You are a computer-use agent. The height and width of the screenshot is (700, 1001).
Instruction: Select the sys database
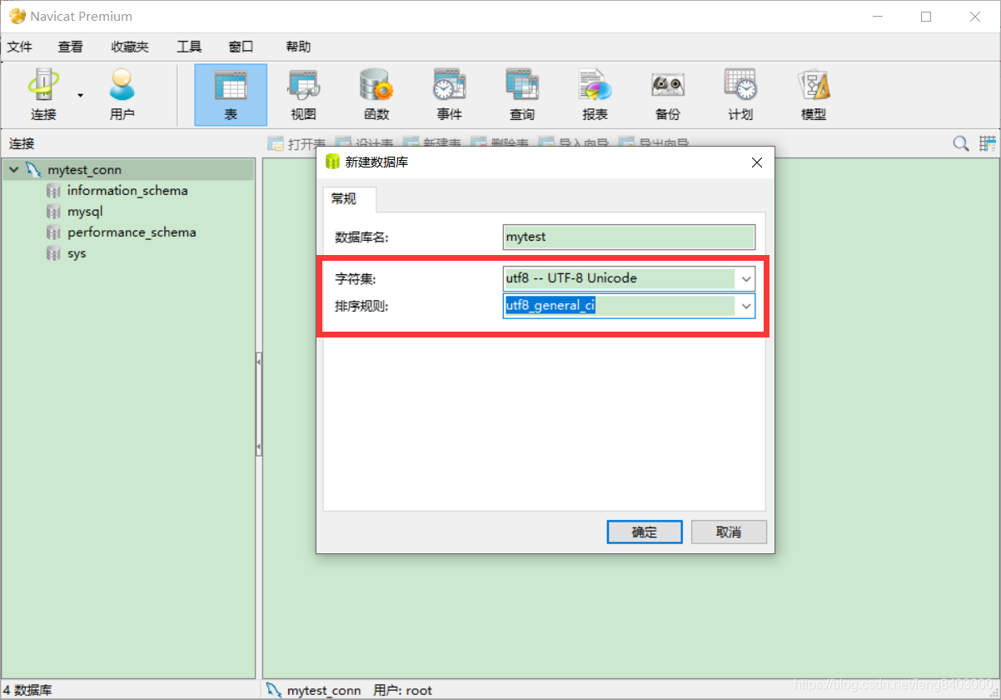(x=77, y=253)
